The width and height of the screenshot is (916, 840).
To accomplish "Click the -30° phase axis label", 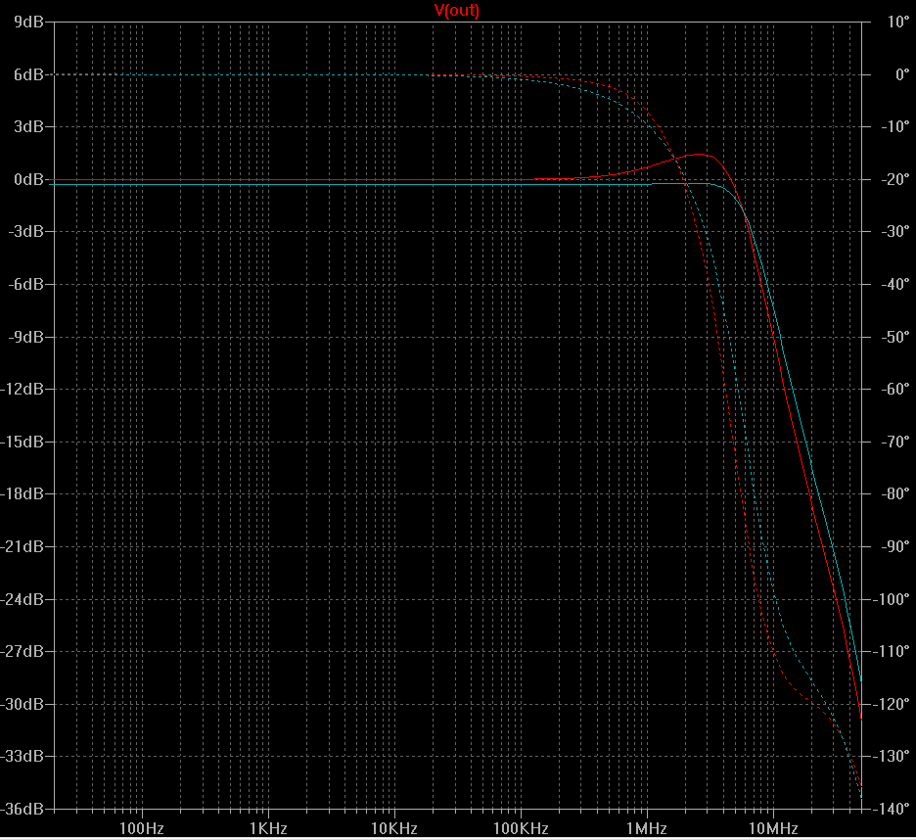I will (x=895, y=231).
